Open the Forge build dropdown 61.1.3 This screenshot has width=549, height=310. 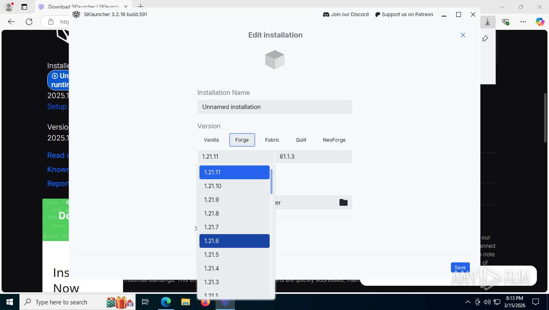(x=314, y=157)
